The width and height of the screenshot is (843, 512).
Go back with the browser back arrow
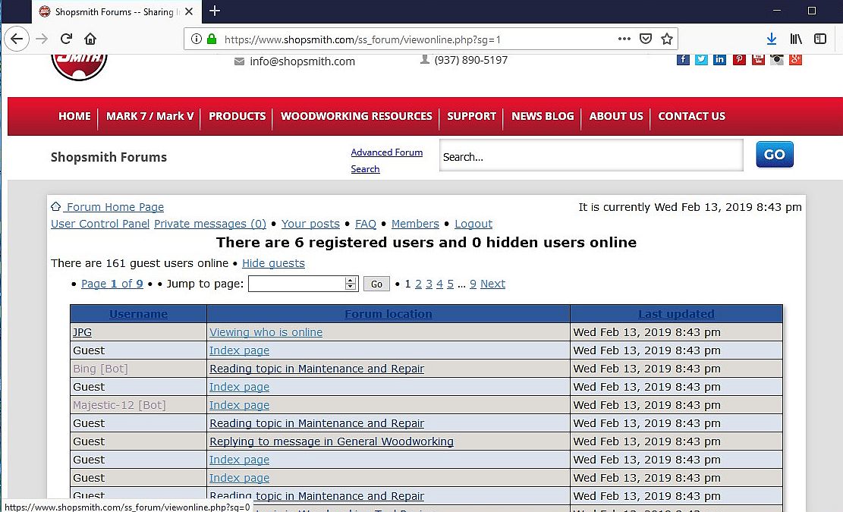pyautogui.click(x=17, y=39)
